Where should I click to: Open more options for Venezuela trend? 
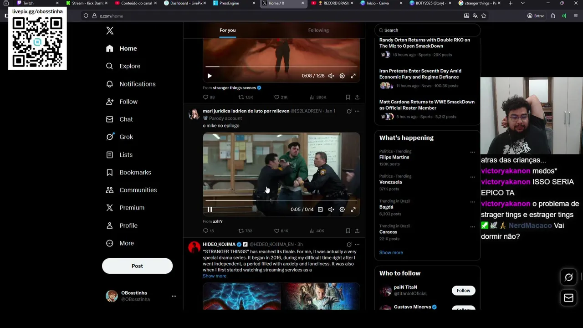472,177
